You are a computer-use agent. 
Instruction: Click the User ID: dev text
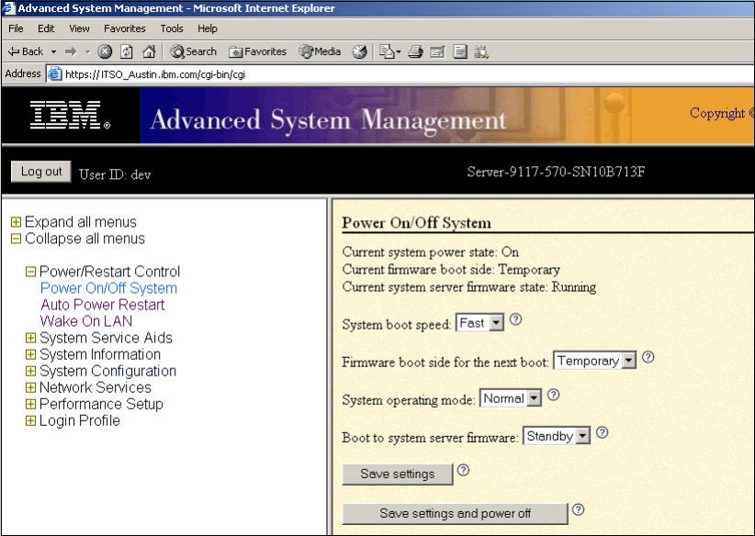coord(115,174)
